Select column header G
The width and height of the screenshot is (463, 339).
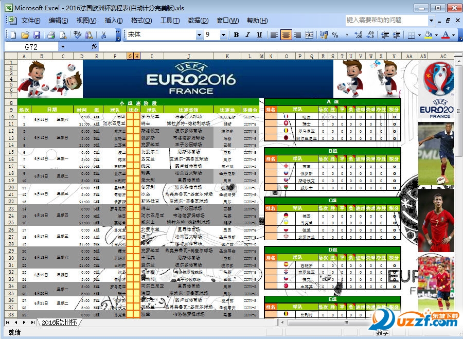[x=130, y=56]
